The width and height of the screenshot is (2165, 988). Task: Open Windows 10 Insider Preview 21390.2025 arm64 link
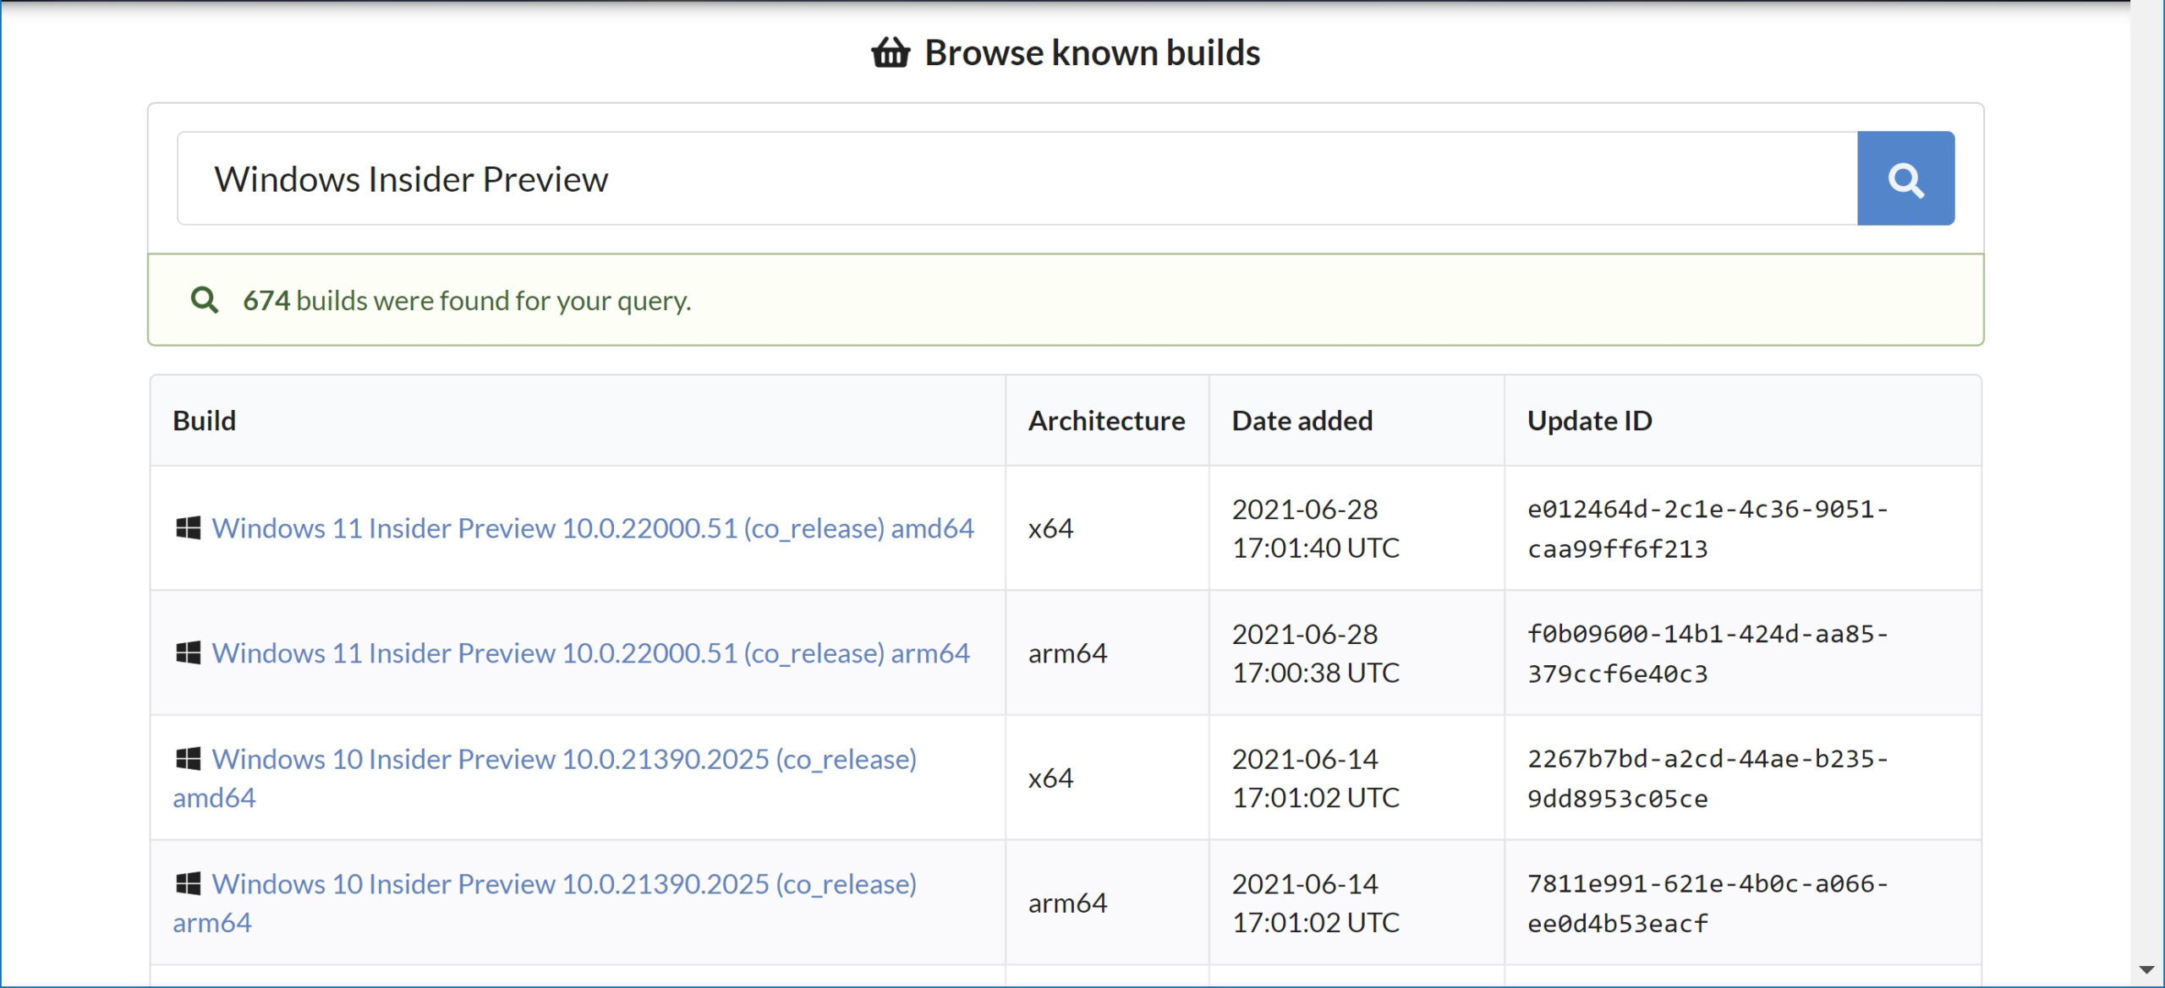(563, 884)
